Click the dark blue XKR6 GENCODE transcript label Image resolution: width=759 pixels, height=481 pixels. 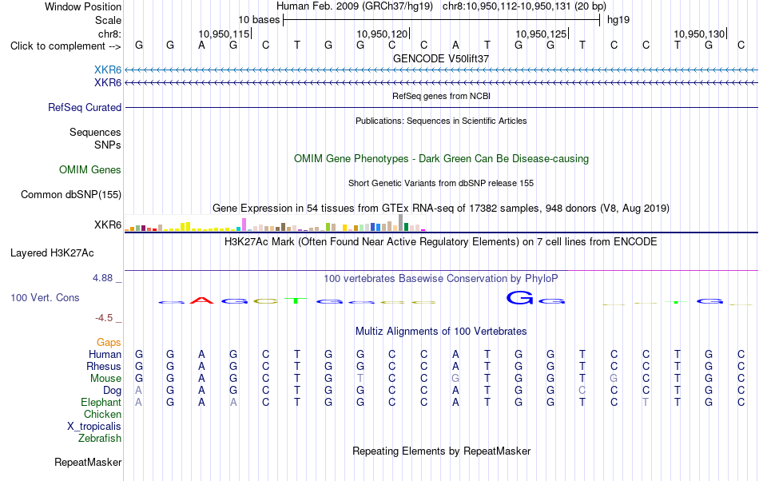(x=108, y=83)
